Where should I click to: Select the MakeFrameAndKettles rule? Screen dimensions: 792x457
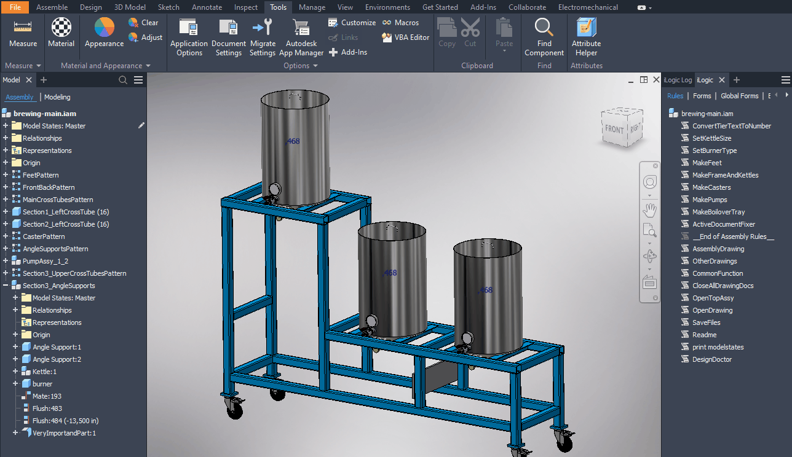click(725, 175)
